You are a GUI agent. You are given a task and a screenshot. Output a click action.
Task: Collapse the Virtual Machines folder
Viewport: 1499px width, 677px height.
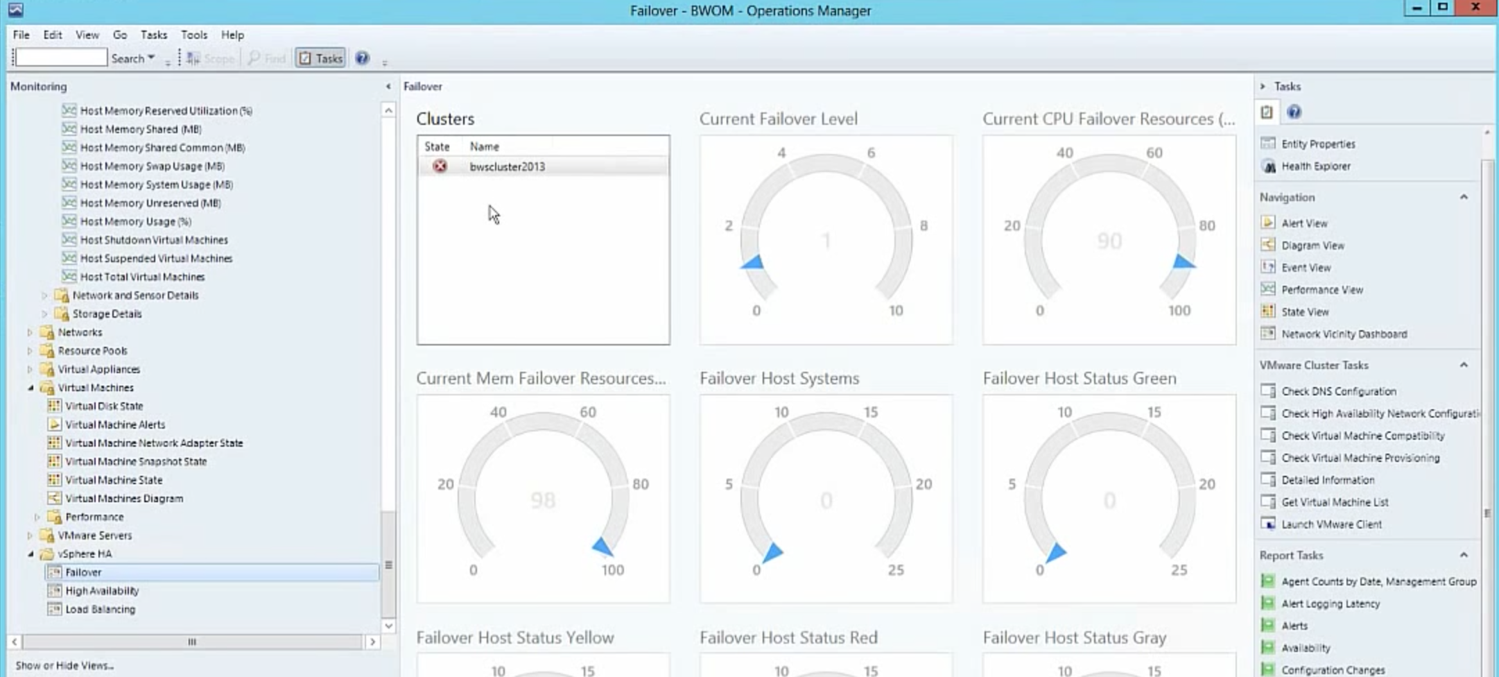pyautogui.click(x=30, y=388)
